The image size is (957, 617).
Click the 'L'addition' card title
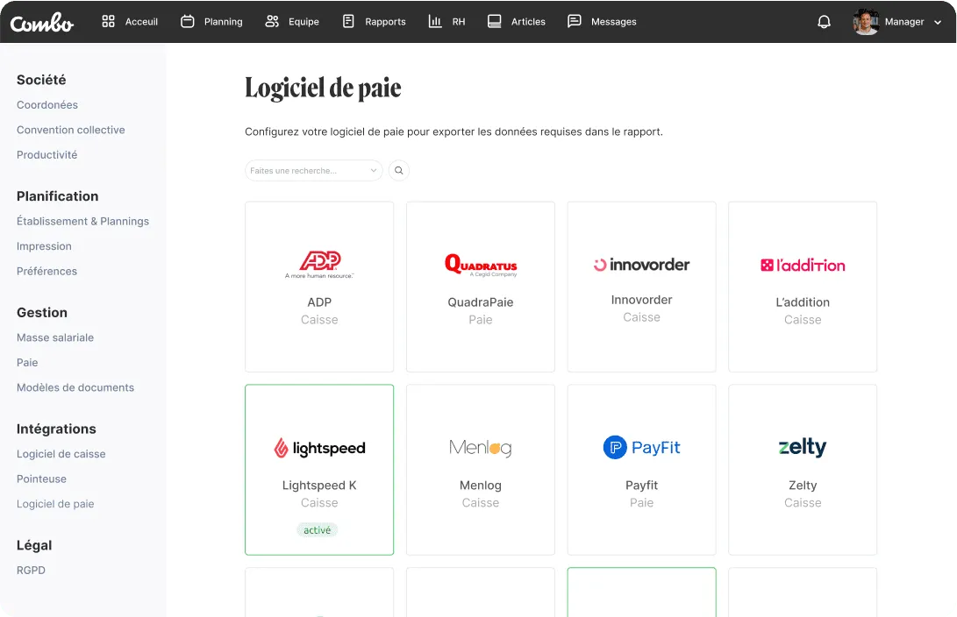803,302
